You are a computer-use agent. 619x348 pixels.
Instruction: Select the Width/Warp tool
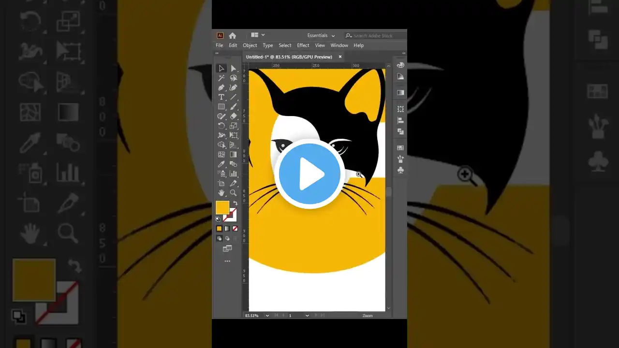click(x=221, y=135)
